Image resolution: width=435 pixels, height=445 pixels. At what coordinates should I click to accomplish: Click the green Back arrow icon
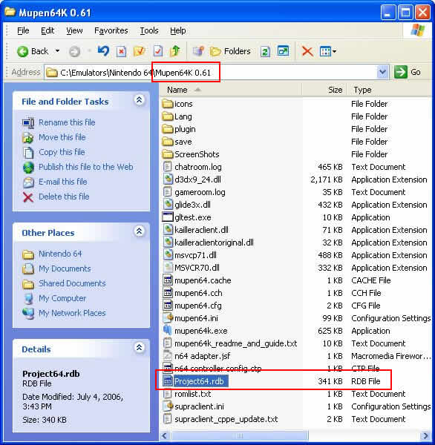(22, 51)
